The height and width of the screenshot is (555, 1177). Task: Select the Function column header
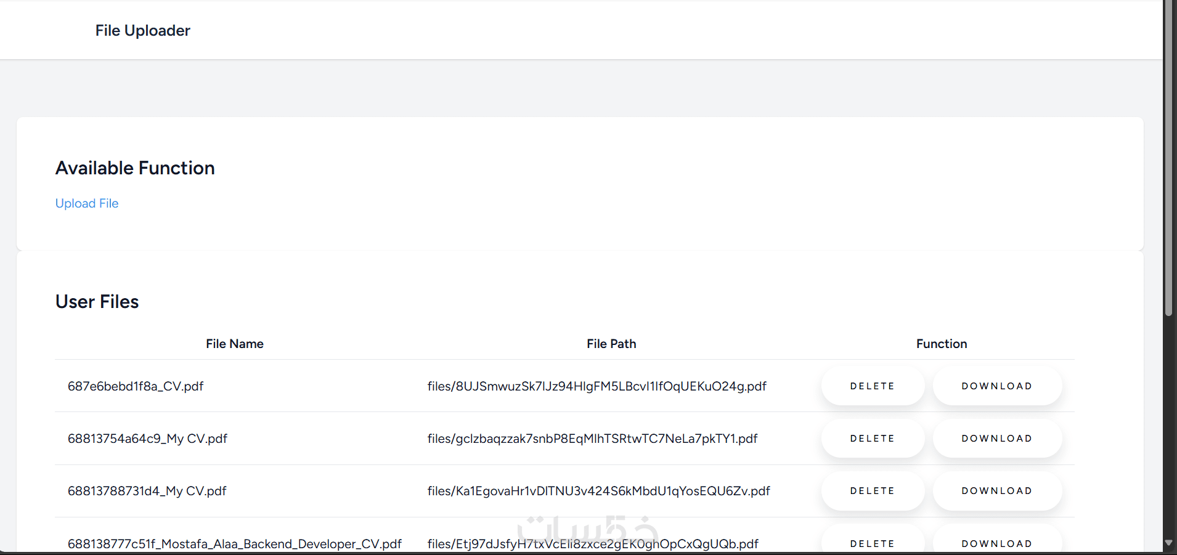point(941,344)
